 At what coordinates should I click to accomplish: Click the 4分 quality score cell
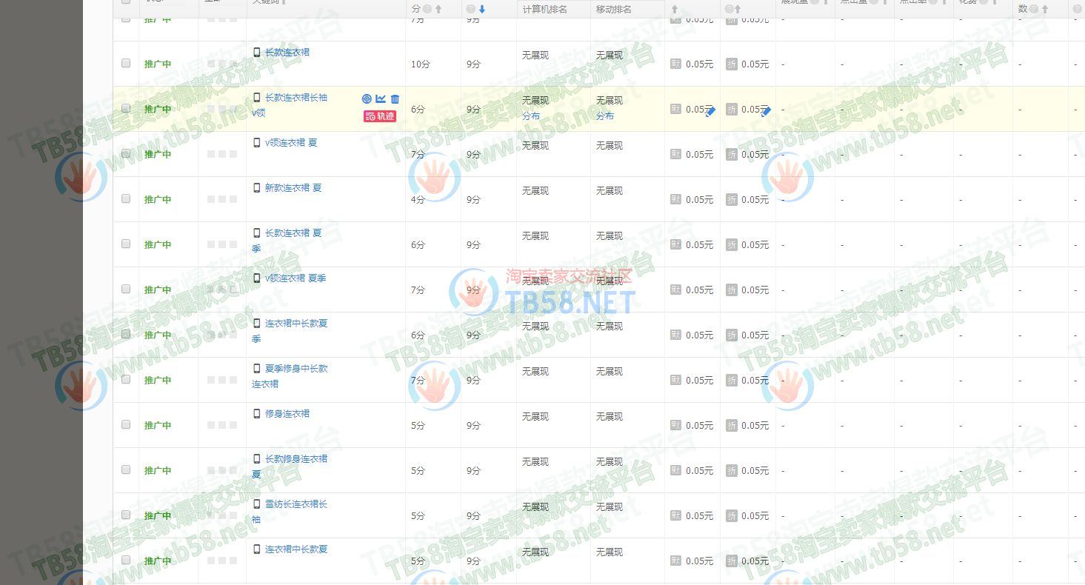click(x=418, y=200)
